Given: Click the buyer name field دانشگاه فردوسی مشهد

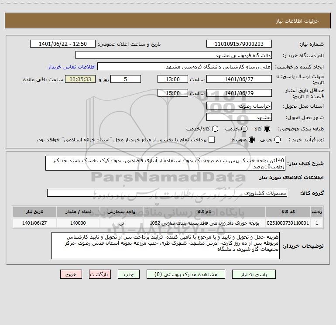Looking at the screenshot, I should [174, 55].
